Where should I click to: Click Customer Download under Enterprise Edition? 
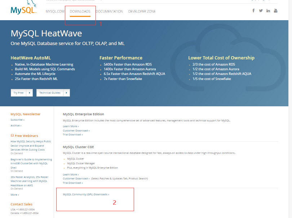pyautogui.click(x=76, y=130)
